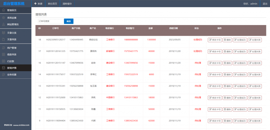This screenshot has height=130, width=270.
Task: Click the grid icon beside 借款列表
Action: click(x=3, y=55)
